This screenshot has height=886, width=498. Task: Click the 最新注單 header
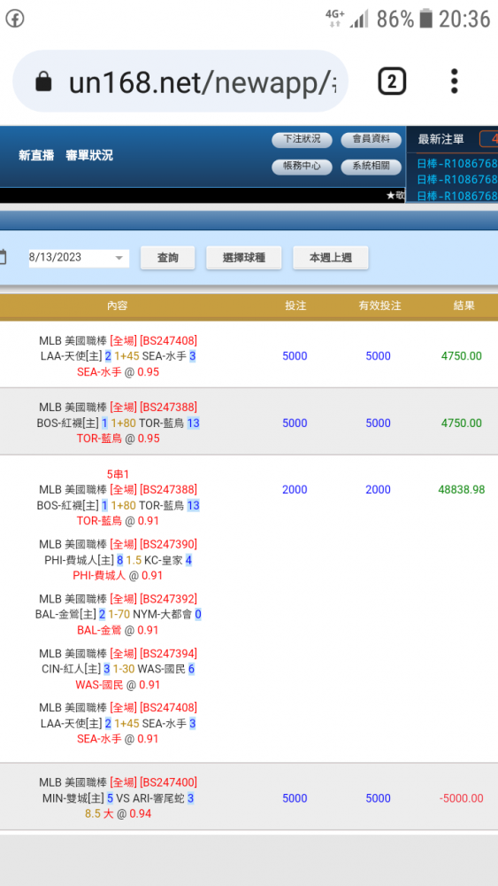(x=441, y=140)
